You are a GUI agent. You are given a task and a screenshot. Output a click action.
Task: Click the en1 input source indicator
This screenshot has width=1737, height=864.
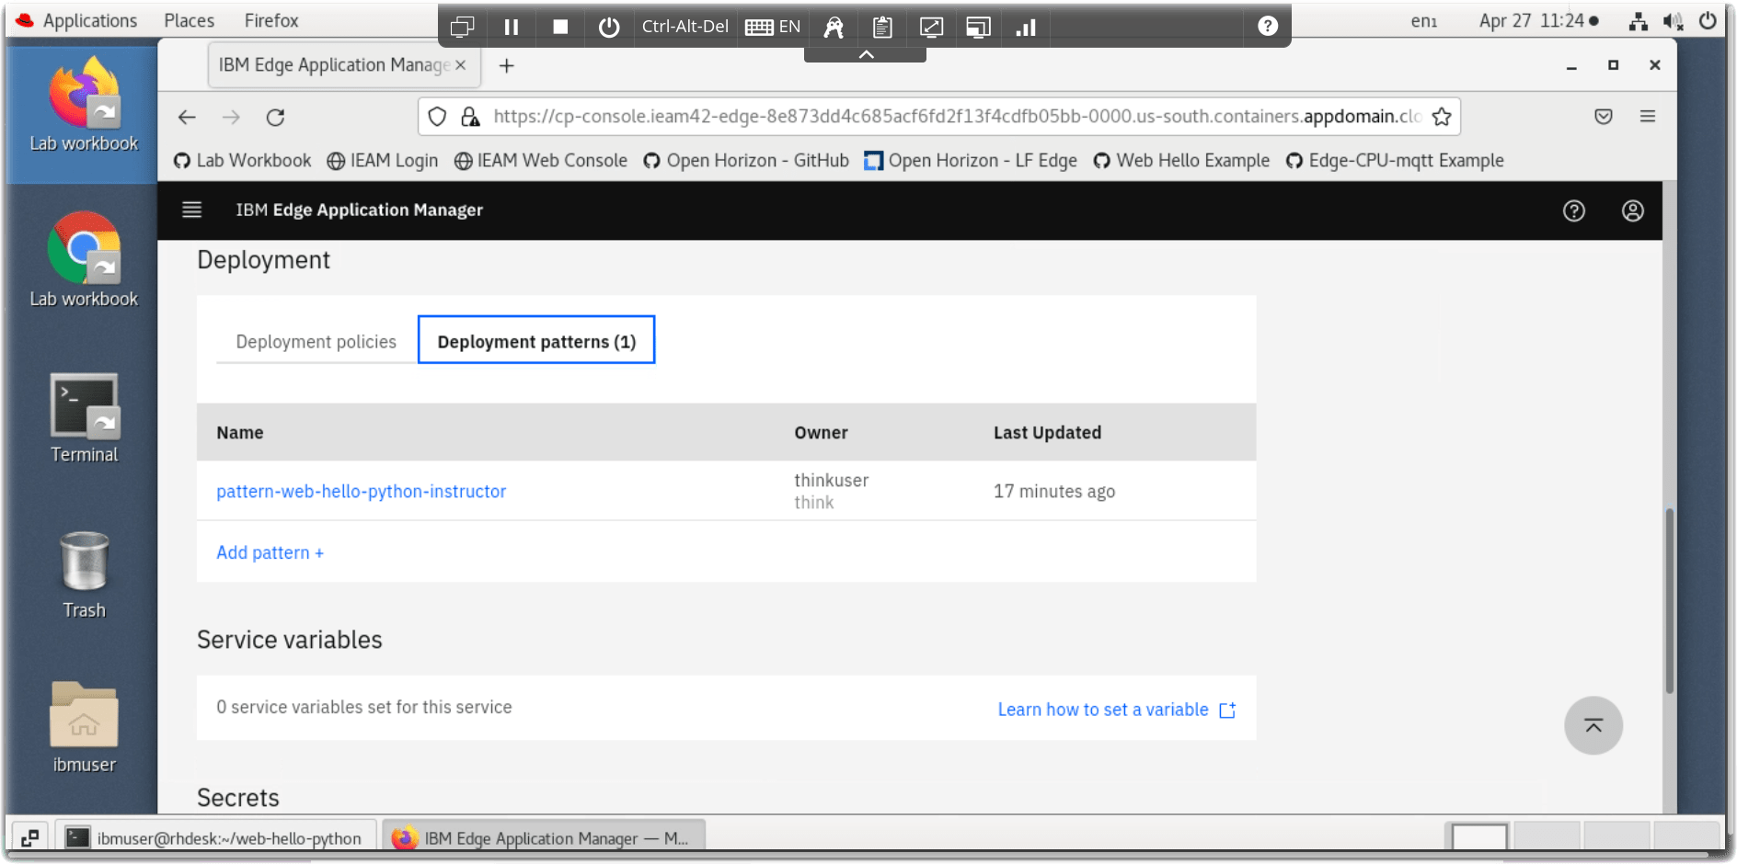pyautogui.click(x=1423, y=21)
